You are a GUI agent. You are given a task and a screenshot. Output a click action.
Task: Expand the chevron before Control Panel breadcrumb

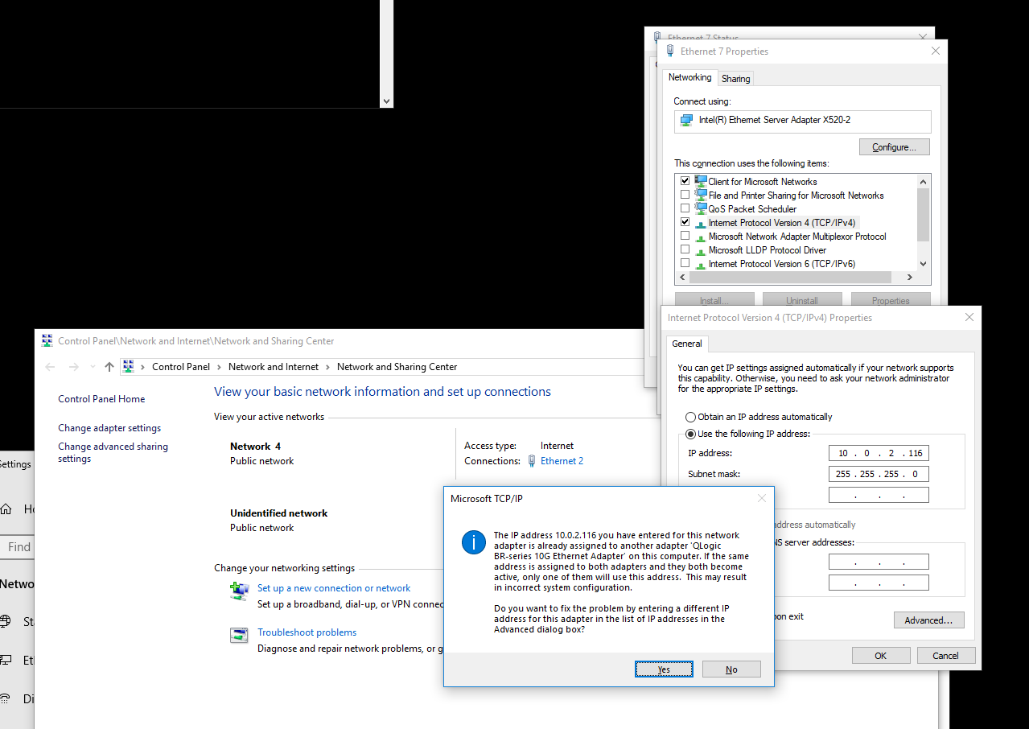click(143, 367)
